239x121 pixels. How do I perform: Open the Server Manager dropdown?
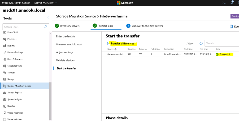coord(46,3)
